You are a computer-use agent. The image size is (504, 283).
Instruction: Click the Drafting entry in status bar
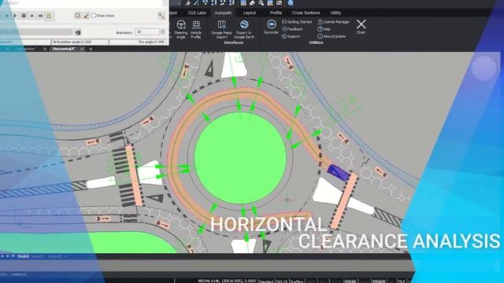click(x=296, y=281)
